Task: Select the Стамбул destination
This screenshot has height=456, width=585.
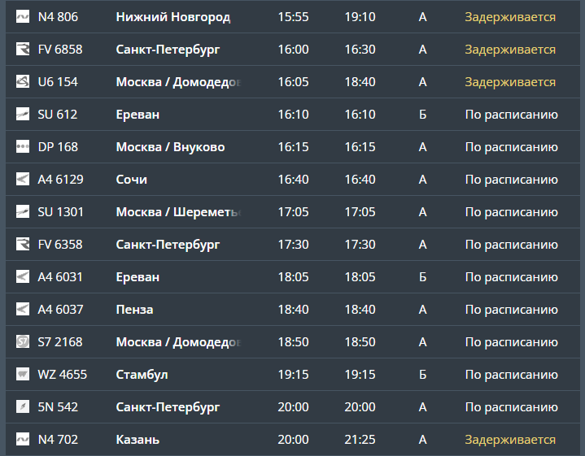Action: tap(142, 375)
